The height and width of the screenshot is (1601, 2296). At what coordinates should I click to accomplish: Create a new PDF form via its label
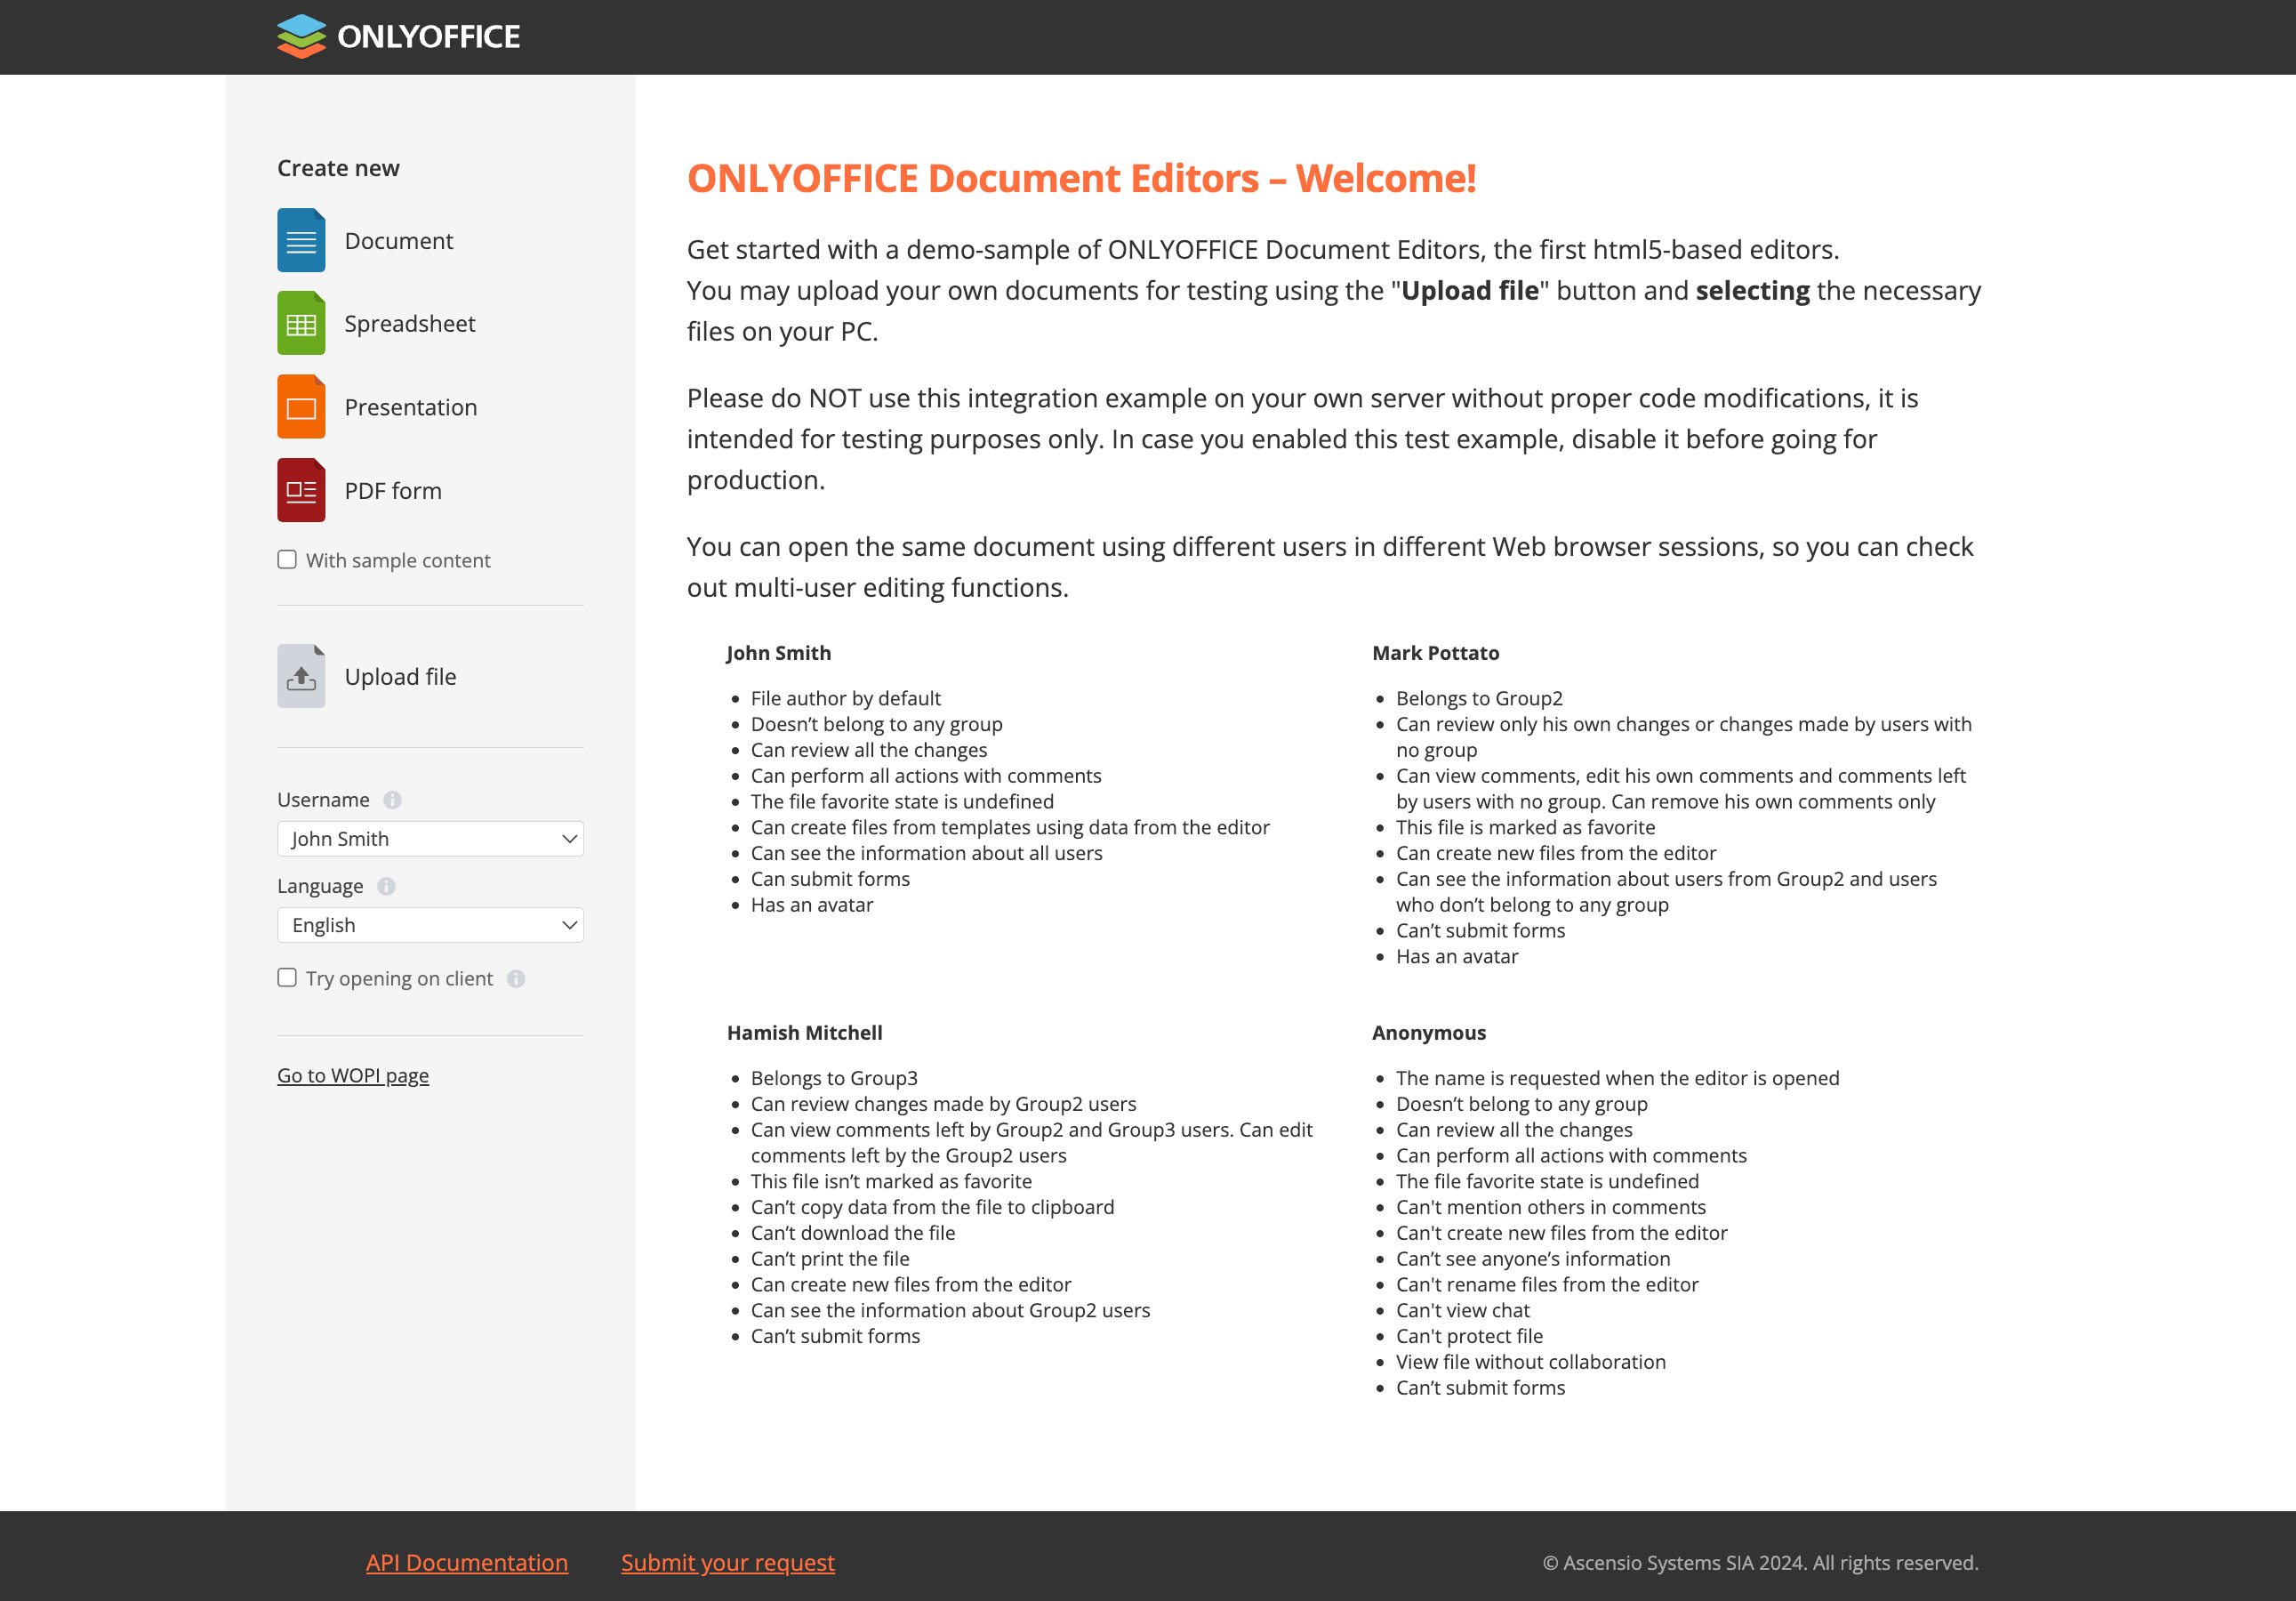click(393, 491)
